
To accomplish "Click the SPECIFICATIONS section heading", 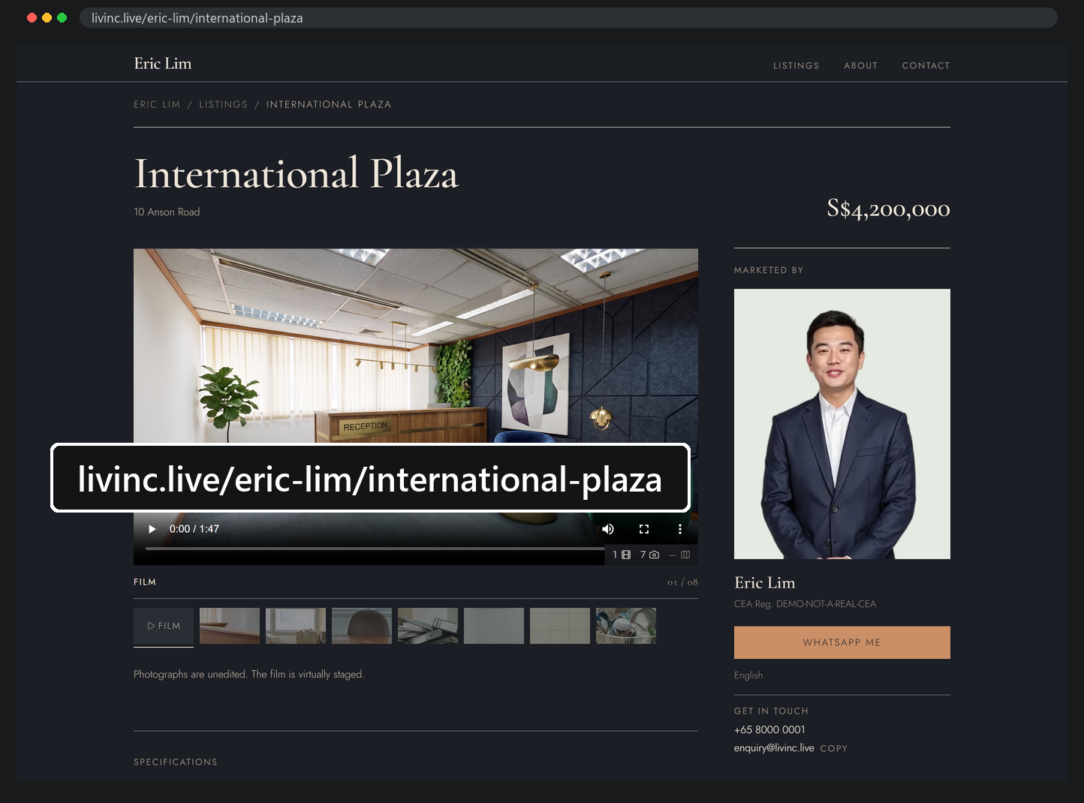I will pyautogui.click(x=176, y=762).
